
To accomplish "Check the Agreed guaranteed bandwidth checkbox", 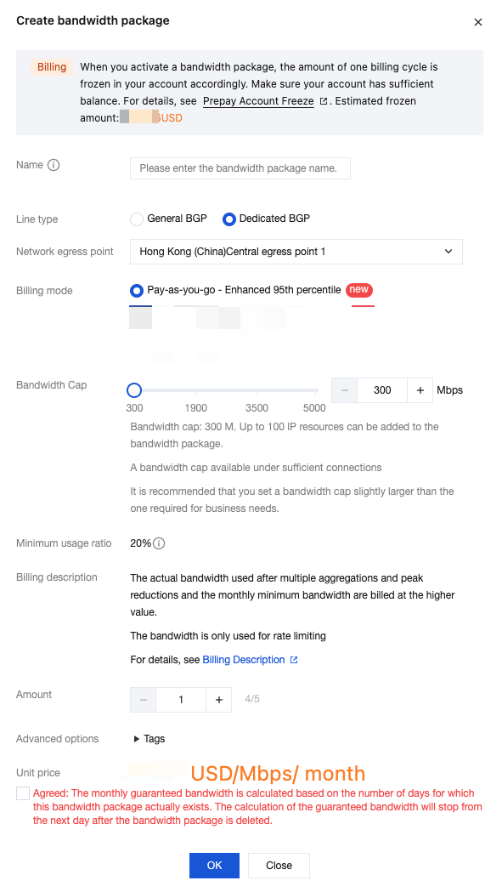I will click(x=23, y=793).
